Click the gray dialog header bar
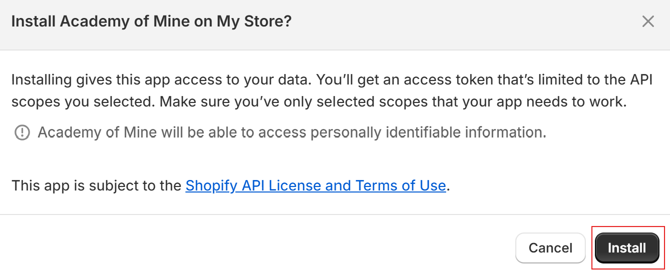This screenshot has width=670, height=273. pyautogui.click(x=335, y=24)
